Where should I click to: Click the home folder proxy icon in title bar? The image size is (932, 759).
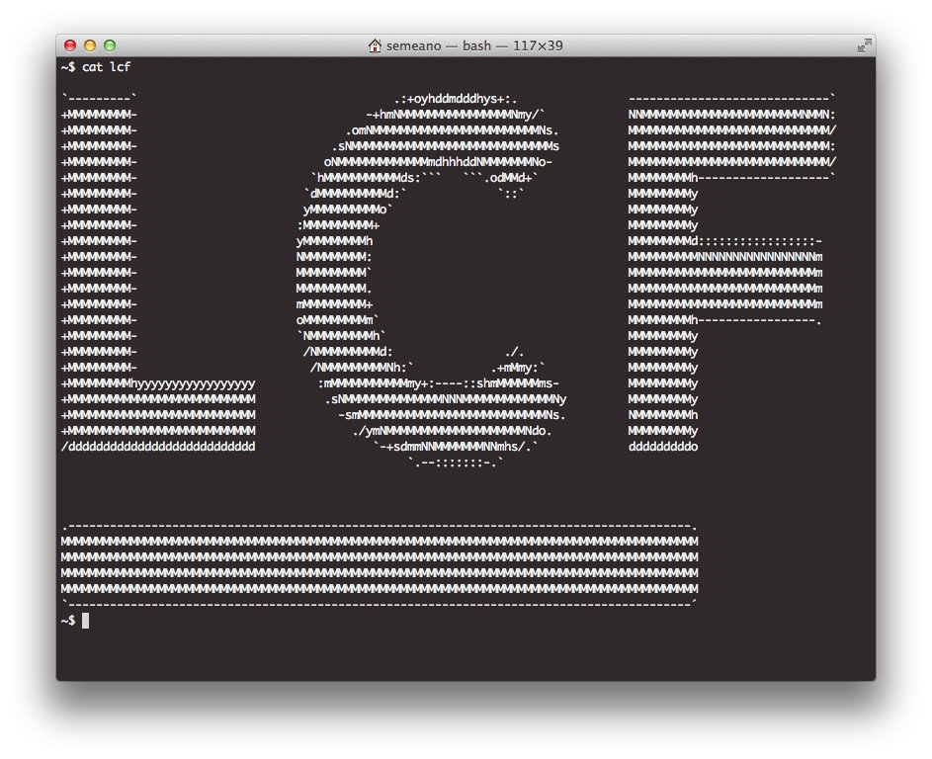click(x=375, y=45)
